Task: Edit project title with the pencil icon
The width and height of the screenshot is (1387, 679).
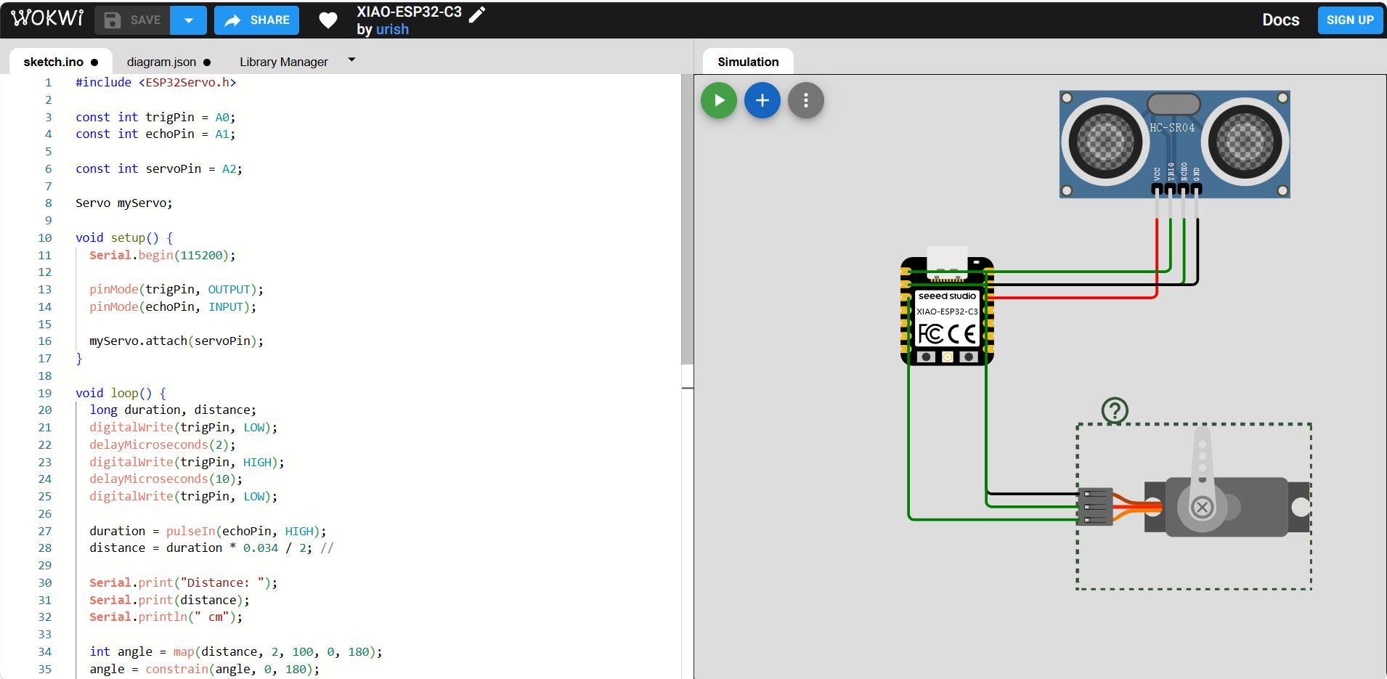Action: (x=477, y=14)
